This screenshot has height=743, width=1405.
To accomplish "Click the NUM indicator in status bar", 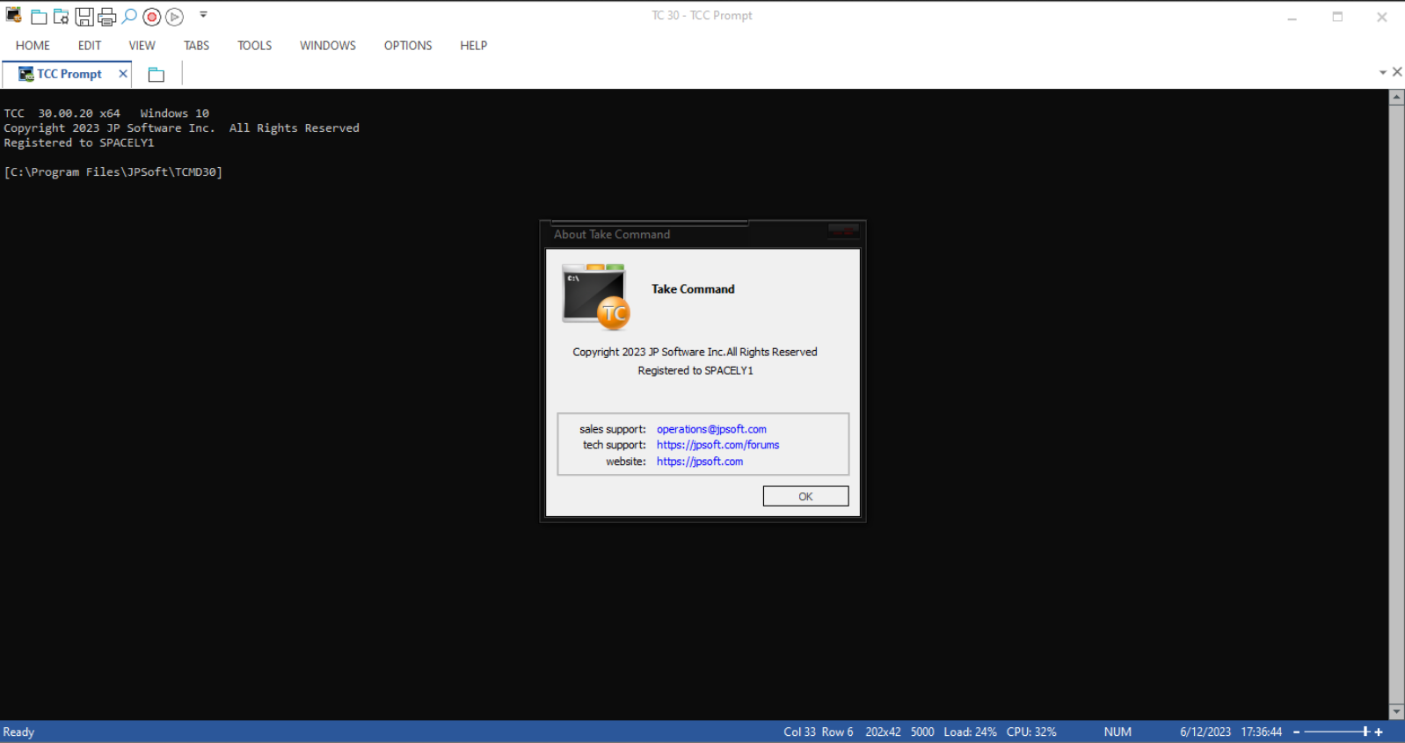I will click(1117, 732).
